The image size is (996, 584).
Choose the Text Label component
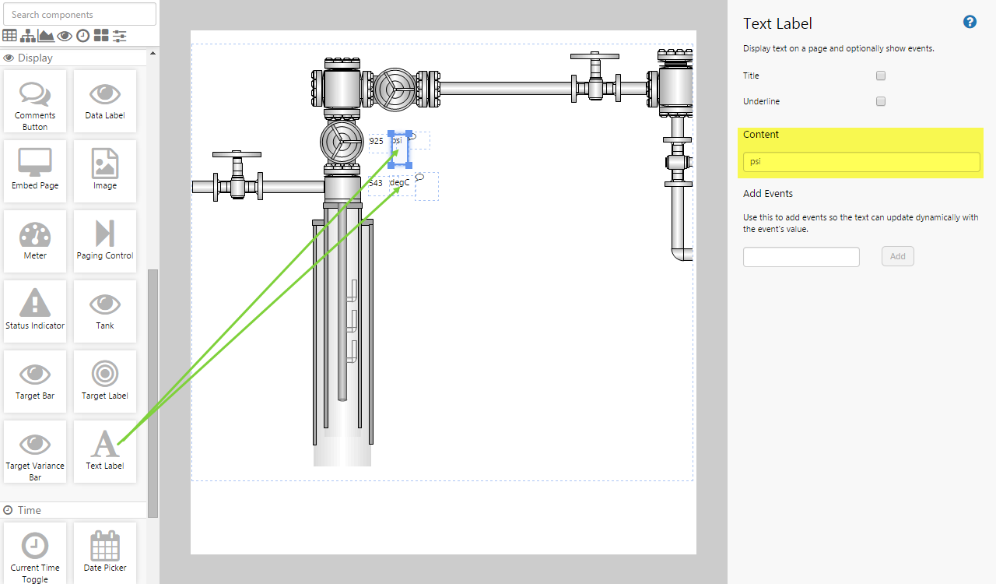coord(105,451)
